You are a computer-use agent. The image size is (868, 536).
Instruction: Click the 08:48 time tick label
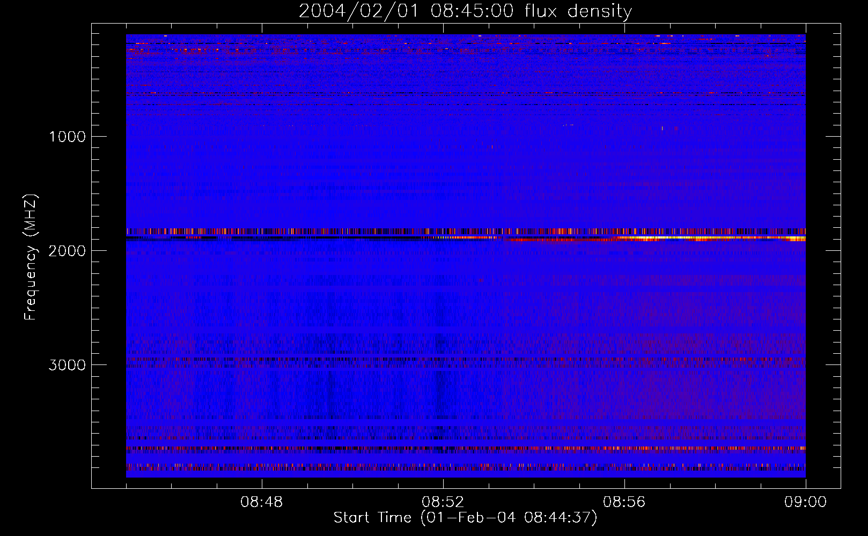pos(262,502)
